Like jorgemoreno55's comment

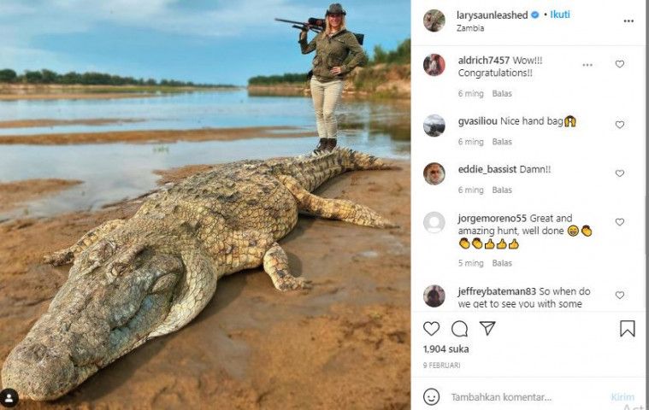click(620, 222)
